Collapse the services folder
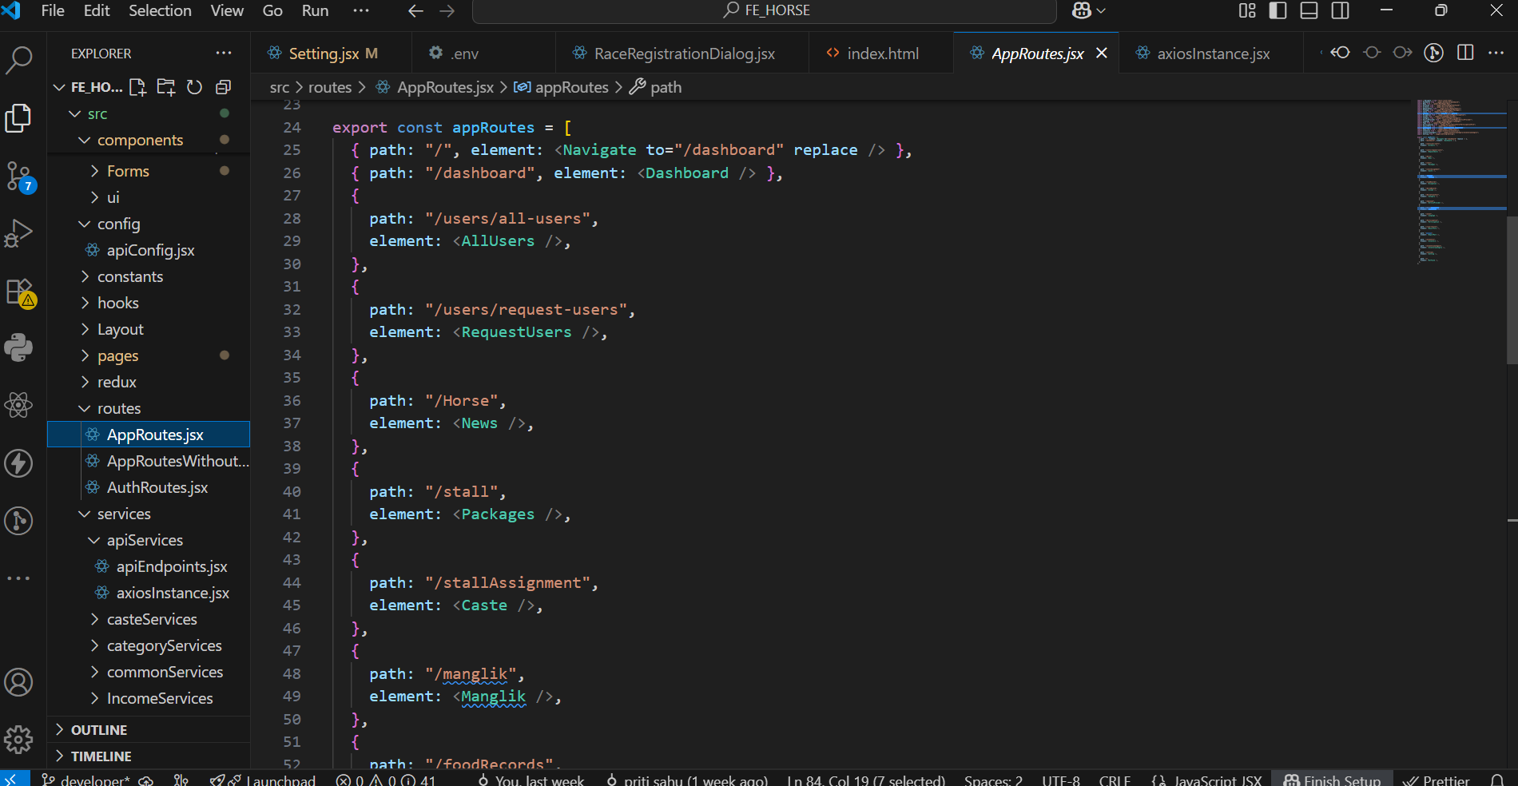 tap(123, 514)
